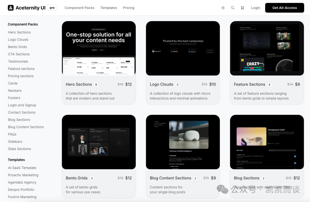
Task: Open AI SaaS Template in the sidebar
Action: [22, 168]
